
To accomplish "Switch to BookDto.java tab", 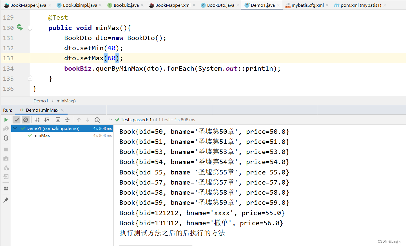I will (x=220, y=5).
